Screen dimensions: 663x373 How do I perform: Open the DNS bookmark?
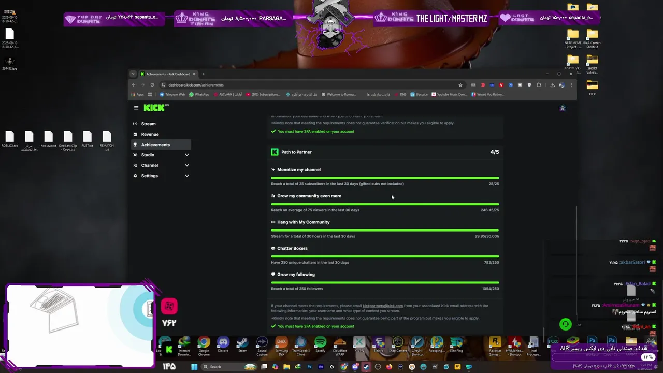click(x=400, y=95)
